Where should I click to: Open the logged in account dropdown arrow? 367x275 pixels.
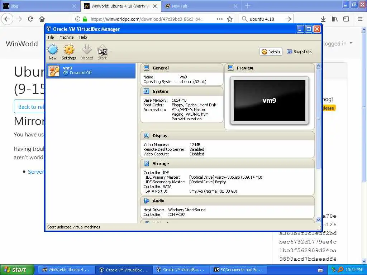pos(351,43)
